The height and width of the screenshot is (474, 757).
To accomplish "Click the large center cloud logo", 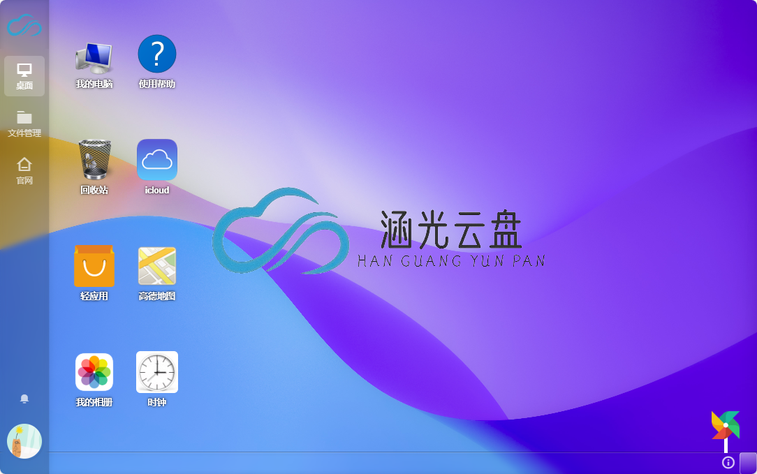I will pos(280,230).
